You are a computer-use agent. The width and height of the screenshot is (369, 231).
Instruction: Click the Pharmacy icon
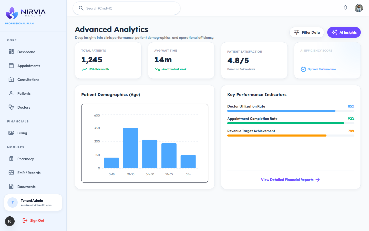[11, 159]
